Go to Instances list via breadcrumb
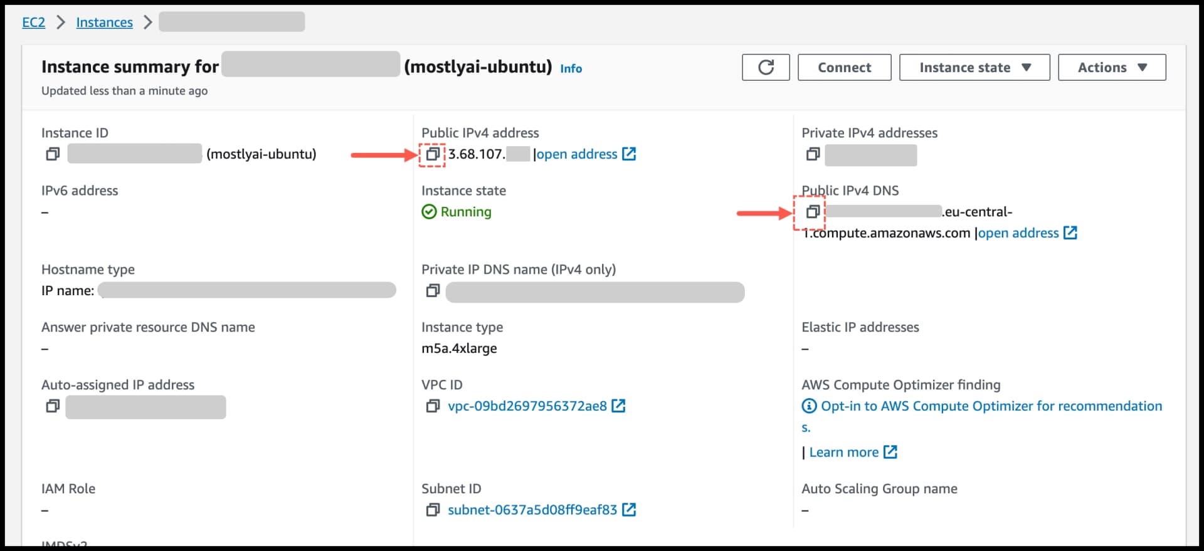The image size is (1204, 551). click(104, 22)
